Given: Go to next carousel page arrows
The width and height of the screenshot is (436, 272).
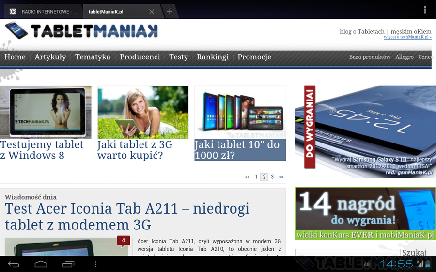Looking at the screenshot, I should tap(281, 177).
